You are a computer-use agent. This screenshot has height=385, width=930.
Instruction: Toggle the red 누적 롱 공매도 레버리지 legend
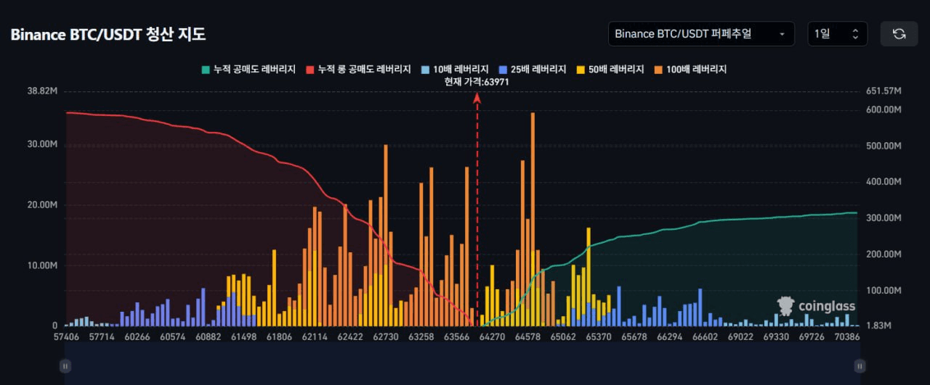tap(361, 70)
